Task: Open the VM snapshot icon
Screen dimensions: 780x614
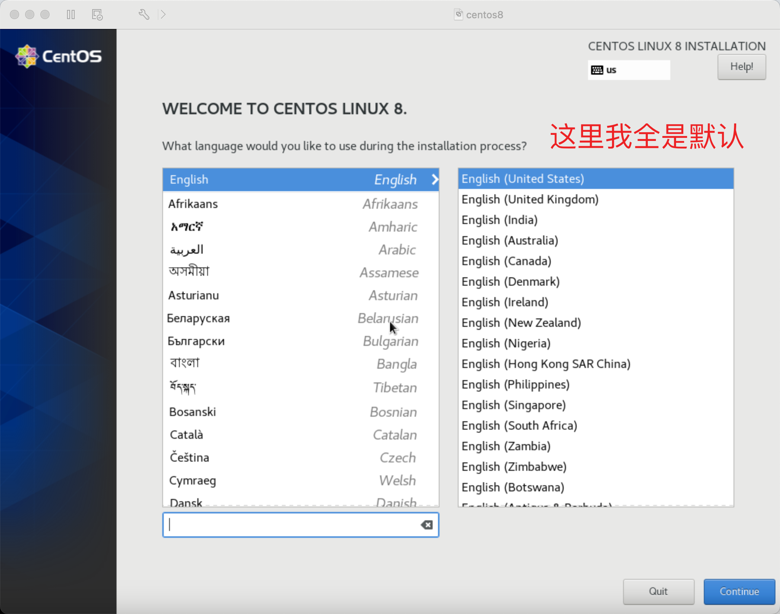Action: click(97, 14)
